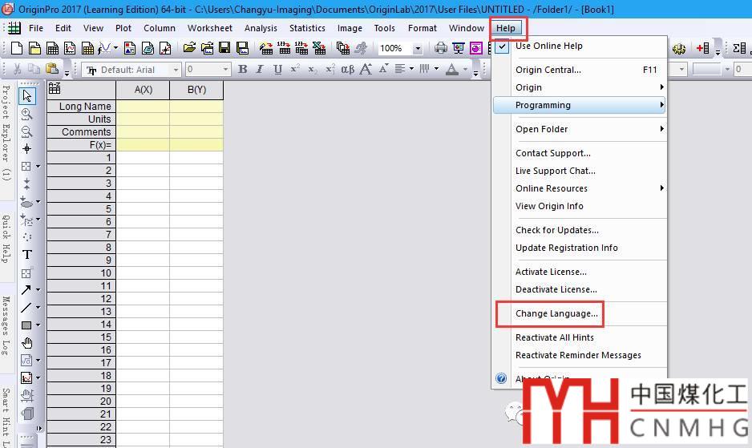Expand the Origin submenu
The height and width of the screenshot is (448, 752).
pos(580,87)
